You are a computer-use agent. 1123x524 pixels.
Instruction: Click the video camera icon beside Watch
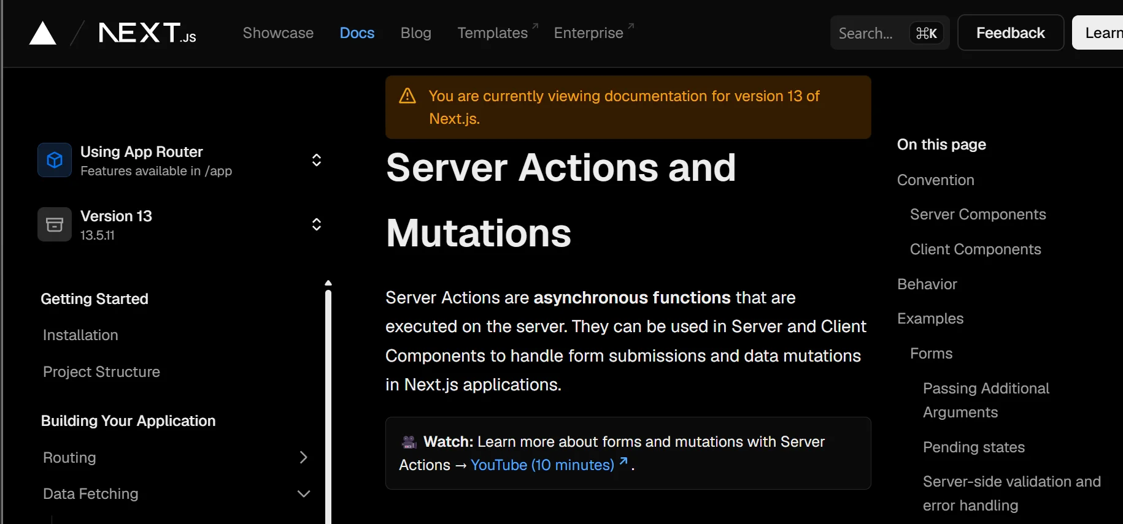pos(409,442)
